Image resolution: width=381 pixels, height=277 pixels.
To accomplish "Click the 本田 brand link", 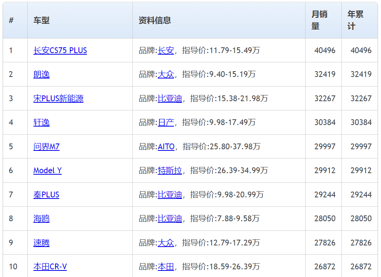I will pos(166,267).
